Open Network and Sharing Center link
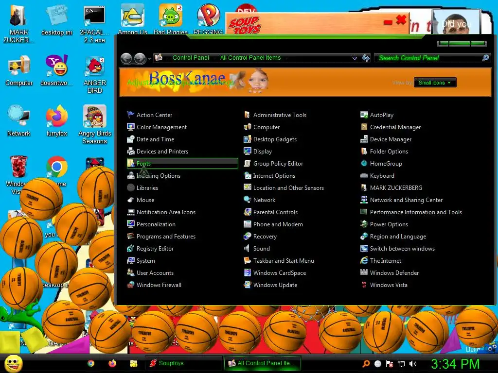The height and width of the screenshot is (373, 498). pos(406,200)
